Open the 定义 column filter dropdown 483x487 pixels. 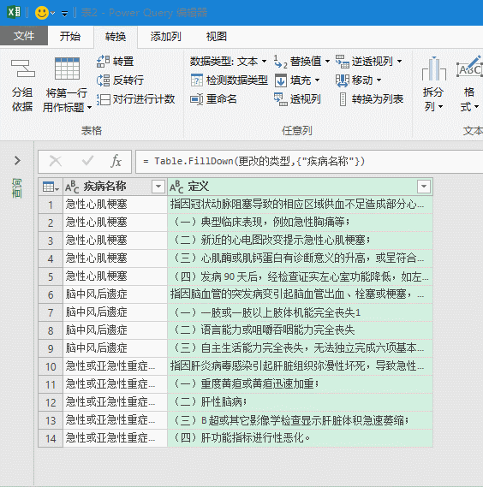coord(424,187)
